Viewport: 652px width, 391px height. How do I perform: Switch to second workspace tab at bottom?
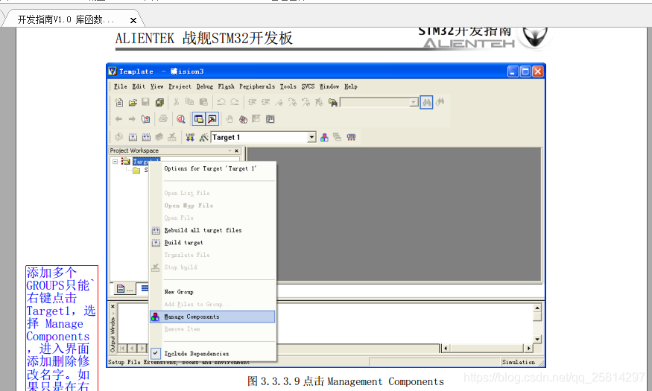point(144,288)
